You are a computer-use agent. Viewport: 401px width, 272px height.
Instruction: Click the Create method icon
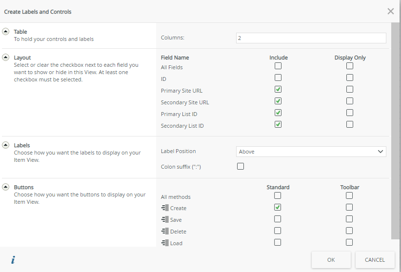click(164, 208)
